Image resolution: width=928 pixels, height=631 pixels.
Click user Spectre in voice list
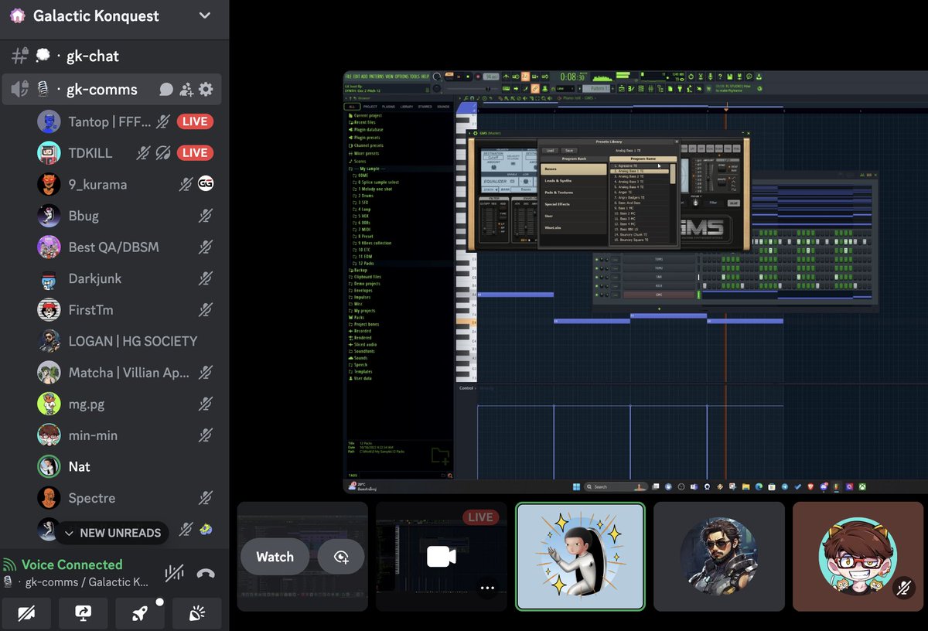tap(91, 498)
